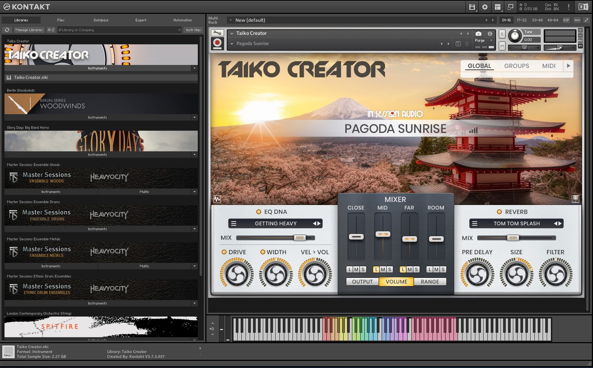593x368 pixels.
Task: Select the OUTPUT mixer mode button
Action: point(362,282)
